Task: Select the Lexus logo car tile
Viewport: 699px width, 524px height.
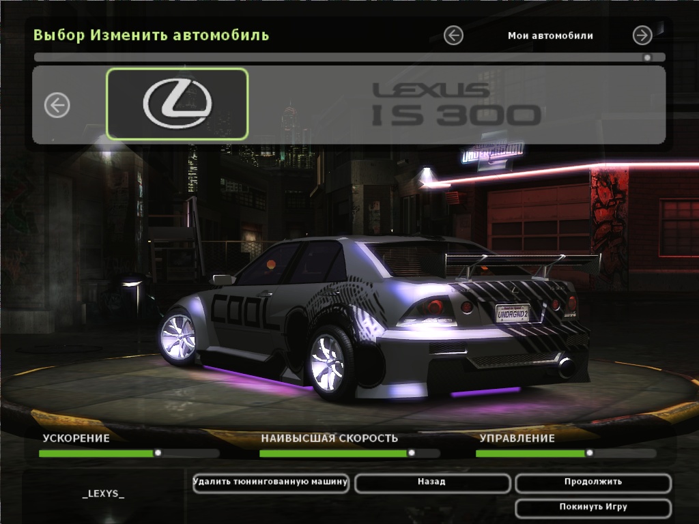Action: (177, 104)
